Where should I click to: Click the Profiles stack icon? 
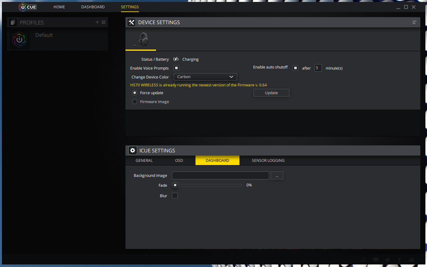pos(13,22)
